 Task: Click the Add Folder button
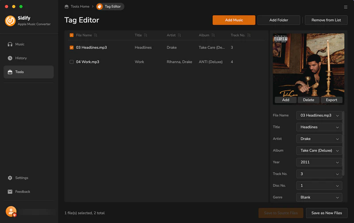(279, 20)
